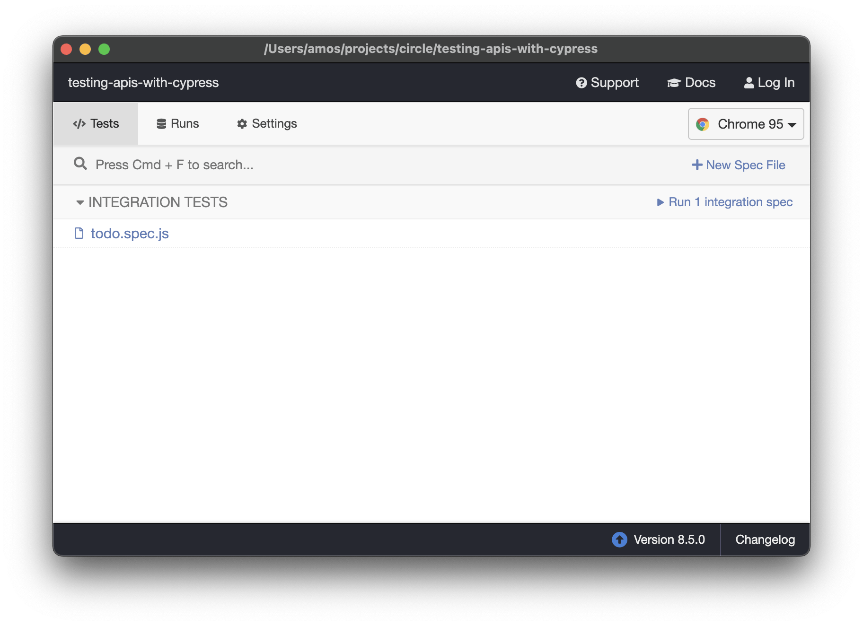
Task: Click the Runs database icon
Action: [x=161, y=123]
